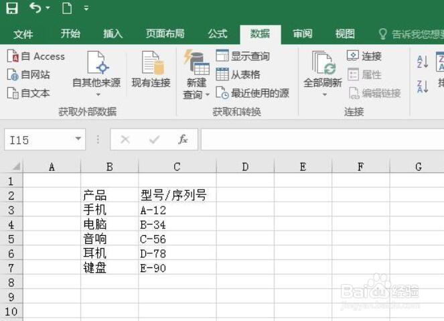This screenshot has height=321, width=444.
Task: Click 连接 button in connections group
Action: pos(364,56)
